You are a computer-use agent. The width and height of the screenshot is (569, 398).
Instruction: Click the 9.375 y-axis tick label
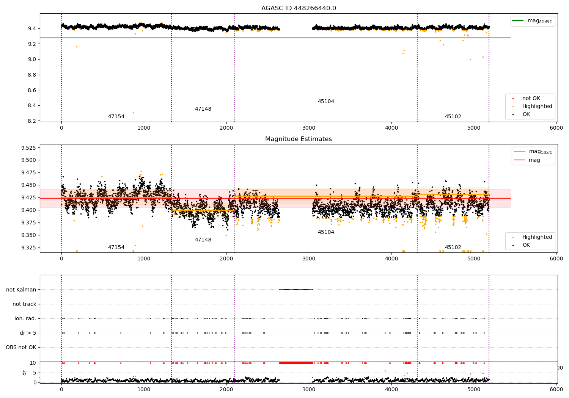tap(29, 223)
